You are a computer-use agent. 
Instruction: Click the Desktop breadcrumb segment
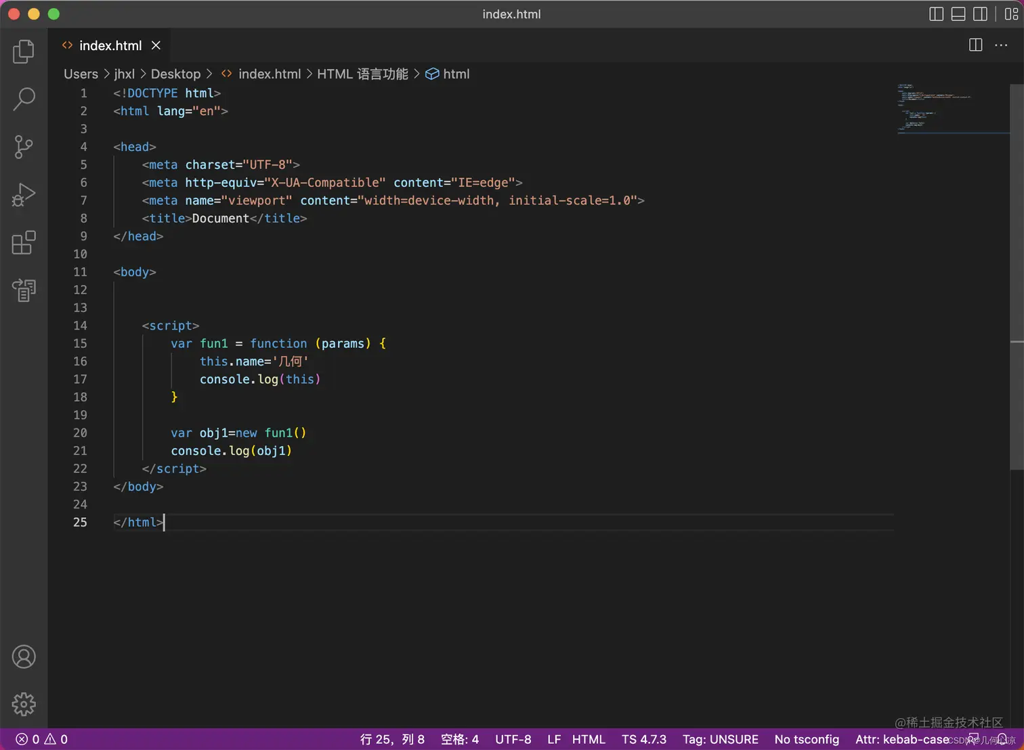click(x=175, y=74)
